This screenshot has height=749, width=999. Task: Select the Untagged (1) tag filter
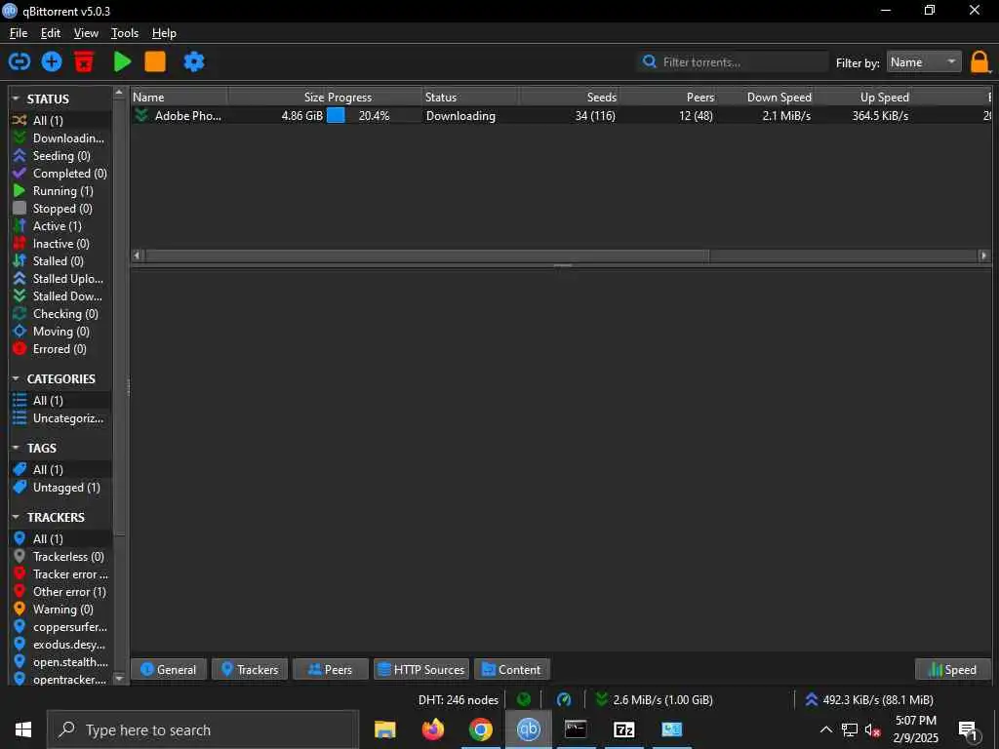[x=60, y=488]
